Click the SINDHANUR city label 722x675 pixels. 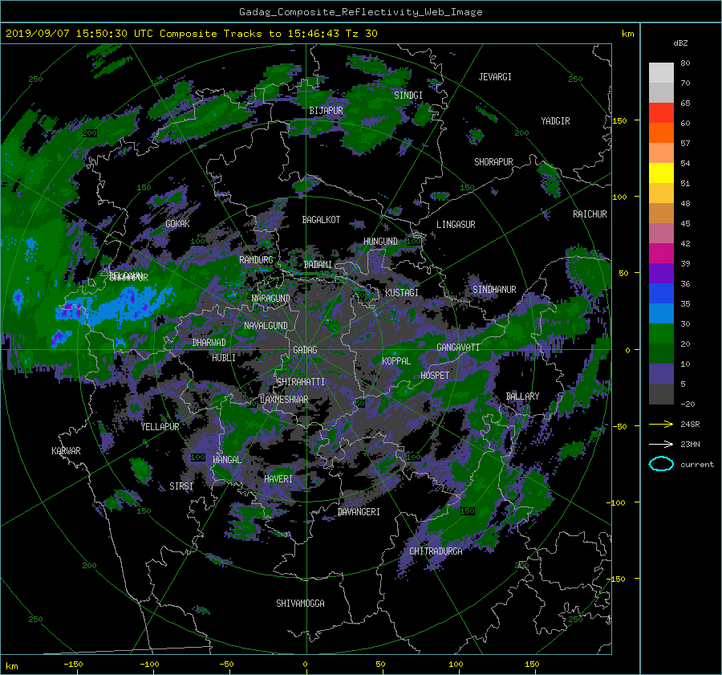494,290
